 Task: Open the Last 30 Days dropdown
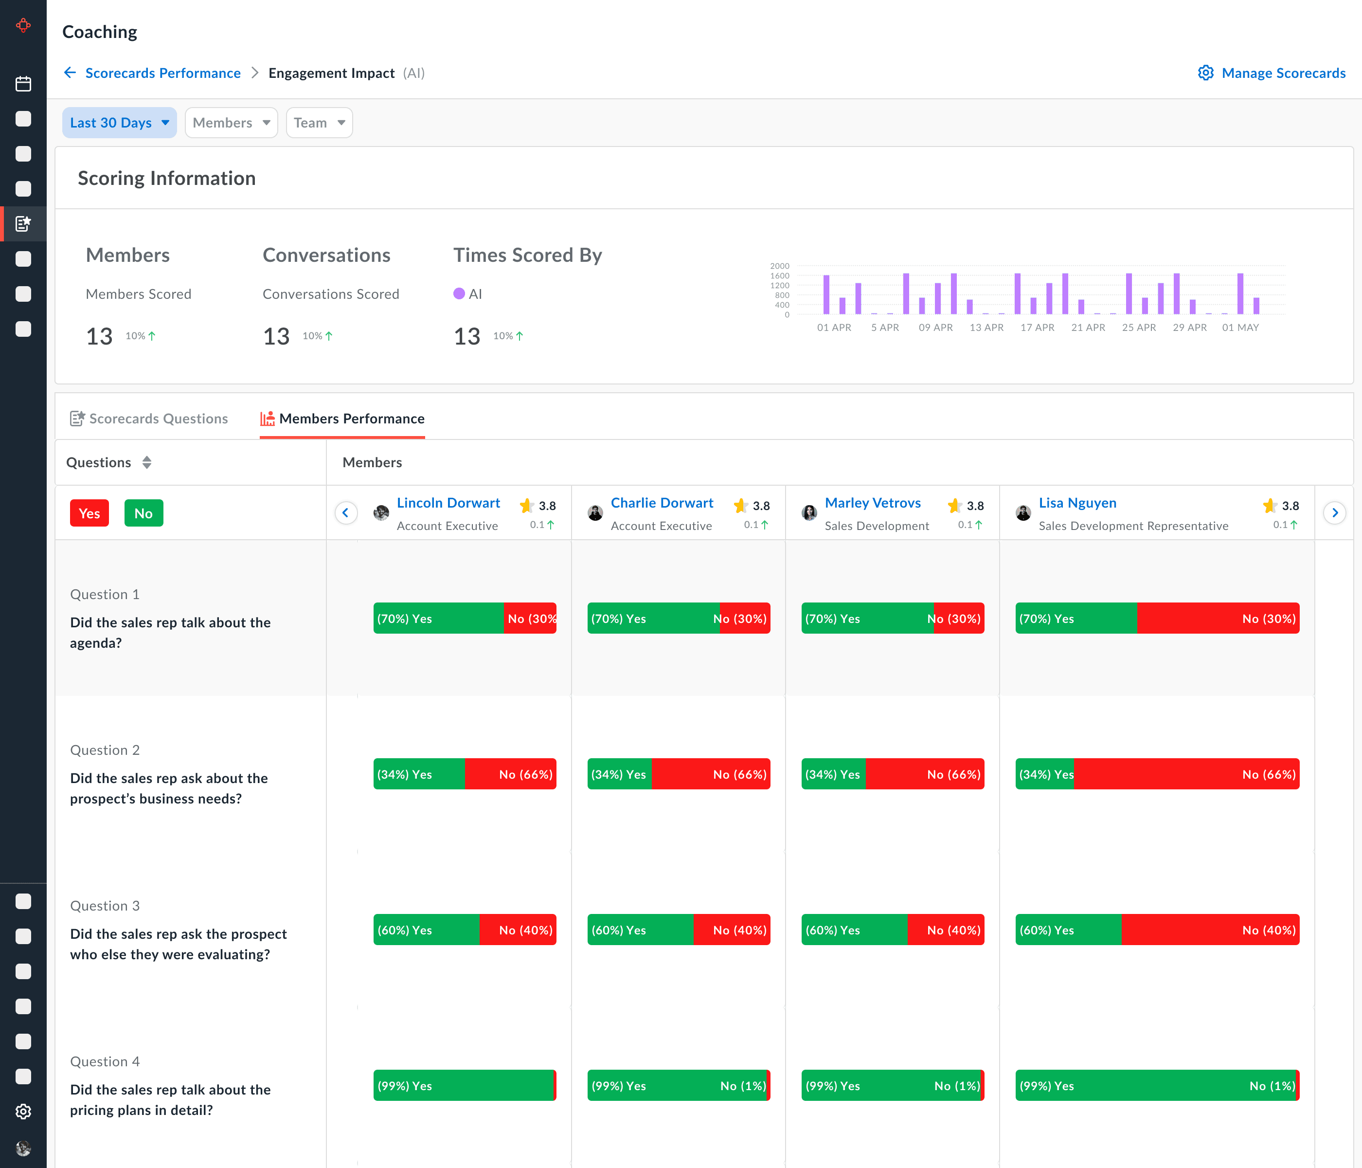119,123
